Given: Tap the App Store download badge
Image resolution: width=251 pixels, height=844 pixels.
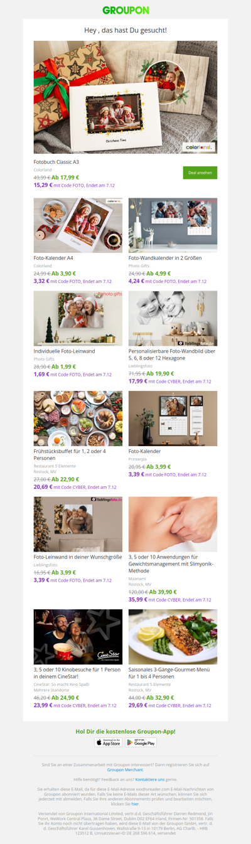Looking at the screenshot, I should 109,742.
